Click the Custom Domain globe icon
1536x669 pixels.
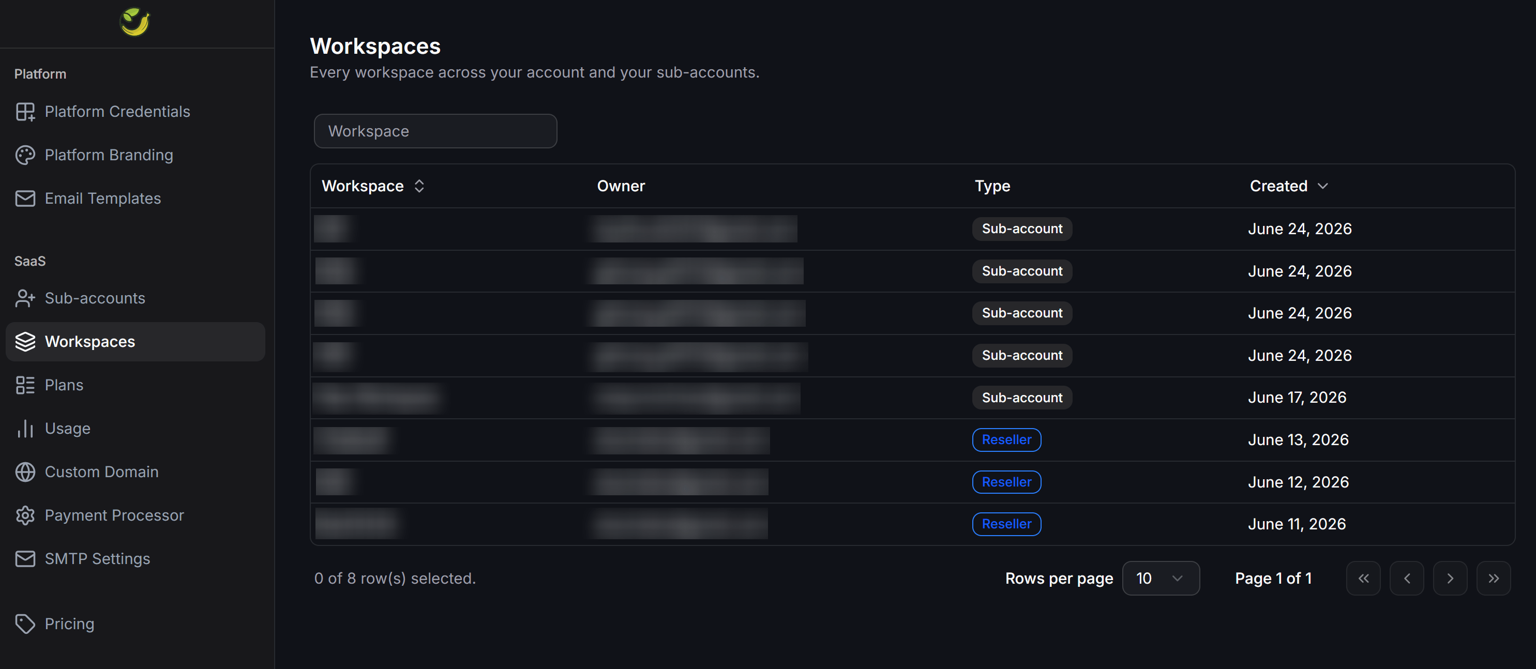tap(25, 472)
